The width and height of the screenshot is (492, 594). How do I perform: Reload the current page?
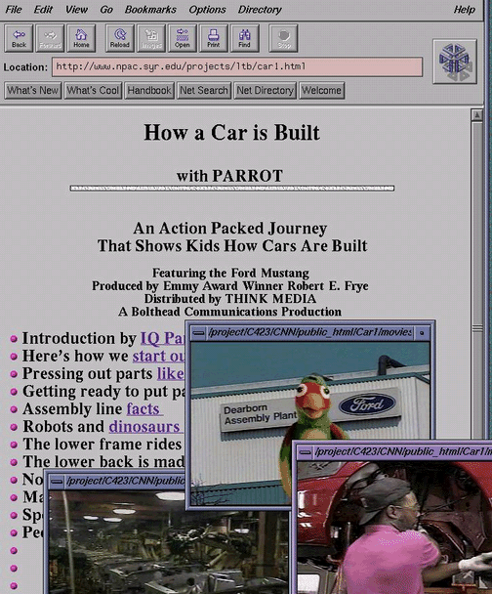(x=120, y=38)
